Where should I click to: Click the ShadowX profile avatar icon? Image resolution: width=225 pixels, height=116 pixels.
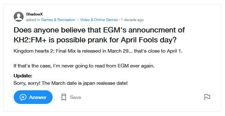[x=19, y=17]
